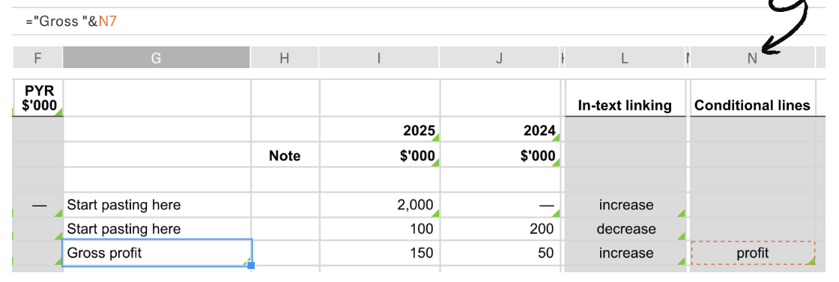Click the formula bar with "Gross "&N7

point(419,22)
